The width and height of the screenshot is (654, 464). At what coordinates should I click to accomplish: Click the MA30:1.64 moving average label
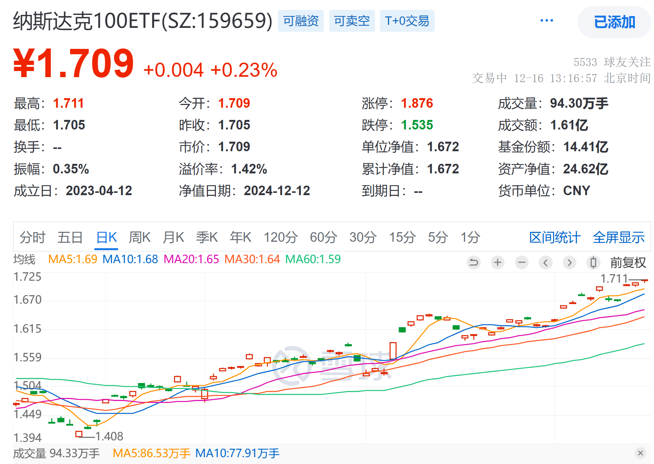252,259
